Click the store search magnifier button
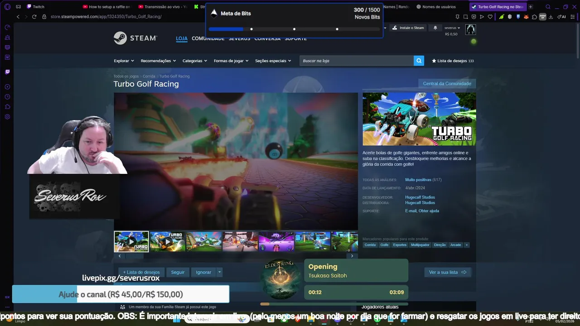 [419, 61]
